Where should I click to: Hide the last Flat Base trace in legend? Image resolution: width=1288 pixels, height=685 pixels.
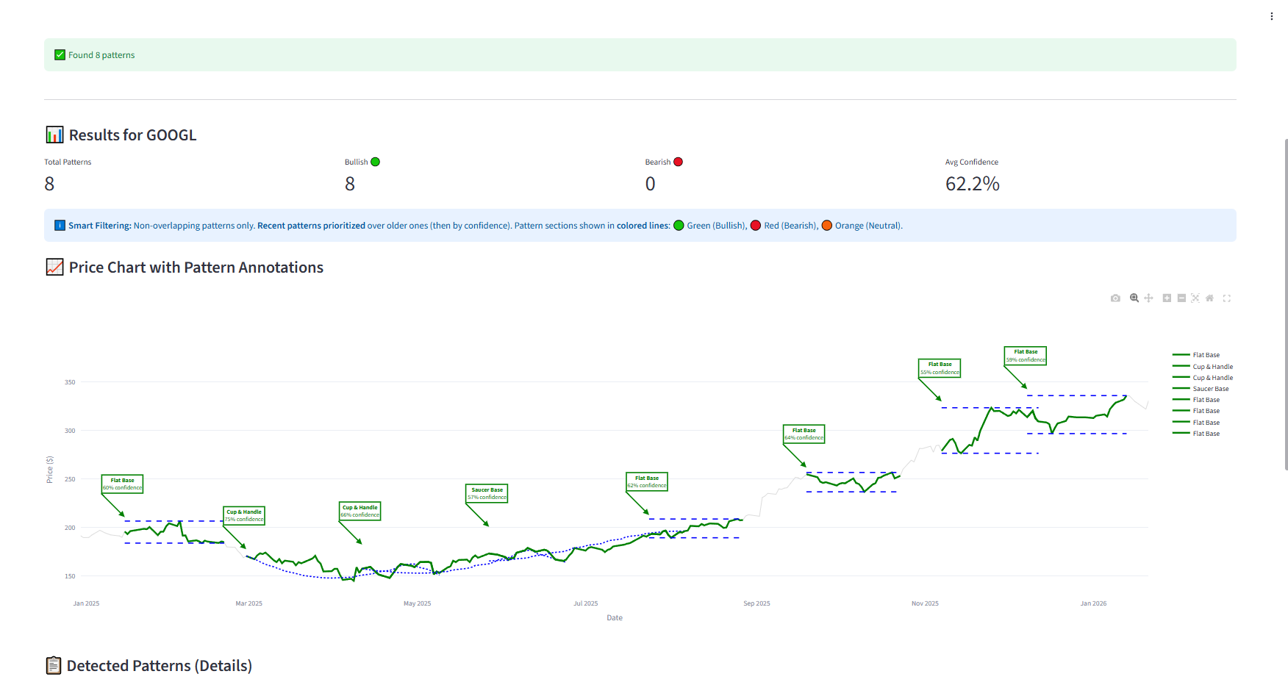(1206, 433)
